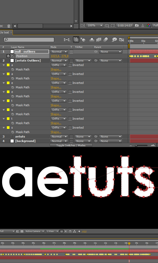This screenshot has height=263, width=158.
Task: Click timeline zoom slider handle
Action: coord(136,145)
